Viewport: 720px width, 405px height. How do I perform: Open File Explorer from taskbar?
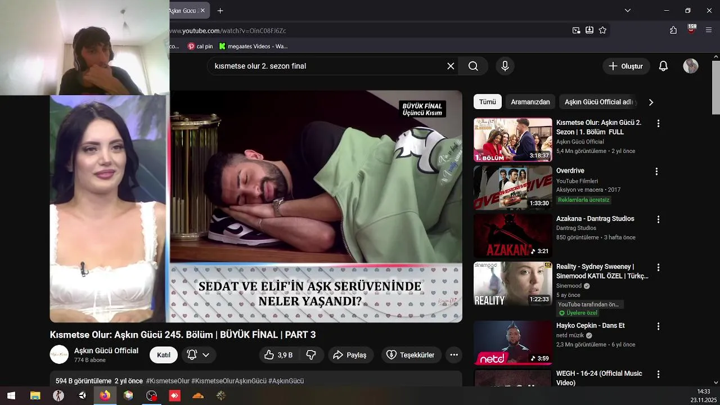pos(35,395)
